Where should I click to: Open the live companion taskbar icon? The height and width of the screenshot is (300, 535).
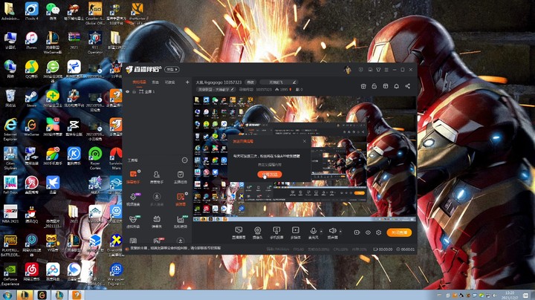[77, 295]
